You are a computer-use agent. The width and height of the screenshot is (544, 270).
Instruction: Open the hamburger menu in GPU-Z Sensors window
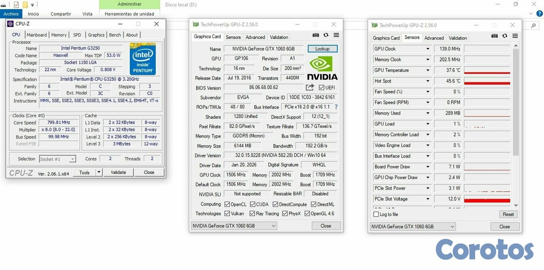click(515, 36)
